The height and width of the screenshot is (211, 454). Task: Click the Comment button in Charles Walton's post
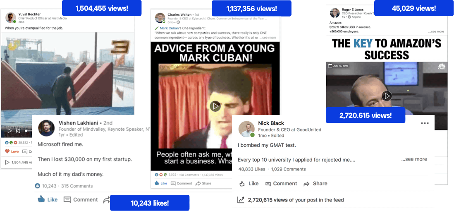(x=181, y=183)
